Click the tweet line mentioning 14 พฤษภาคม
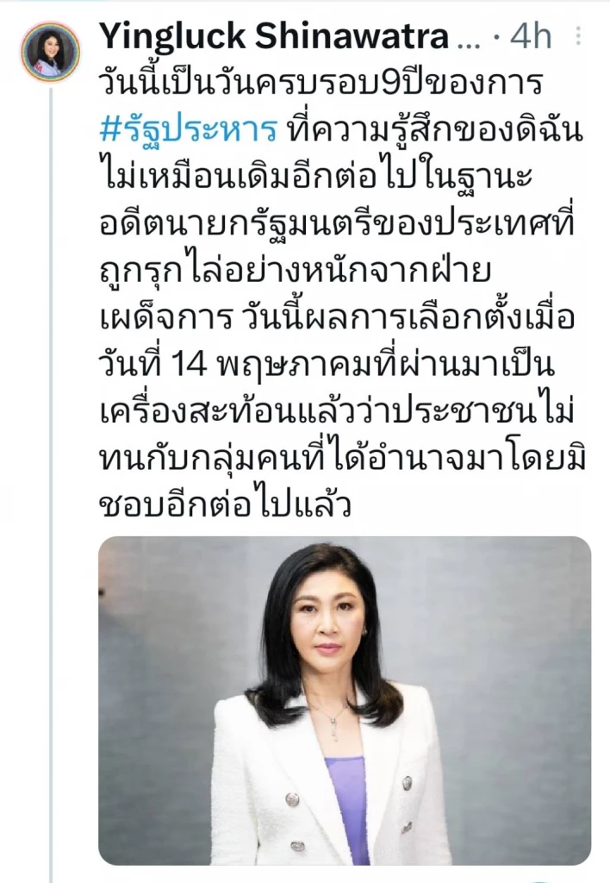The width and height of the screenshot is (610, 883). (327, 365)
